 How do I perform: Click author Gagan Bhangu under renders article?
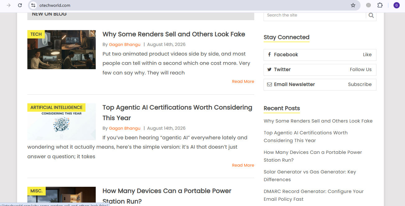(x=125, y=44)
